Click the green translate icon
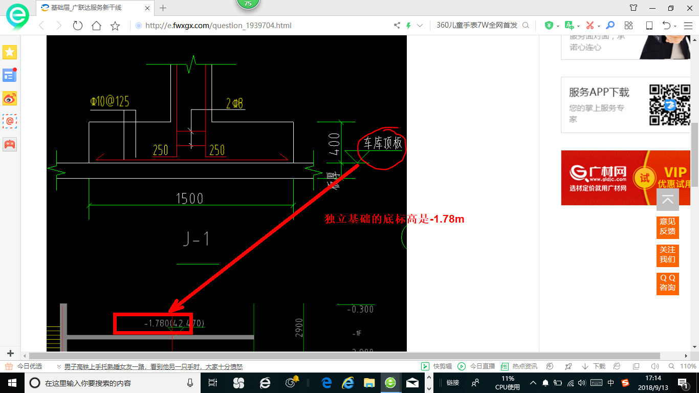 tap(569, 26)
